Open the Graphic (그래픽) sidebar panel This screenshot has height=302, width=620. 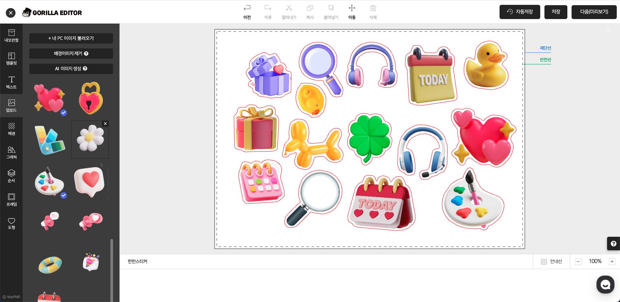click(11, 152)
